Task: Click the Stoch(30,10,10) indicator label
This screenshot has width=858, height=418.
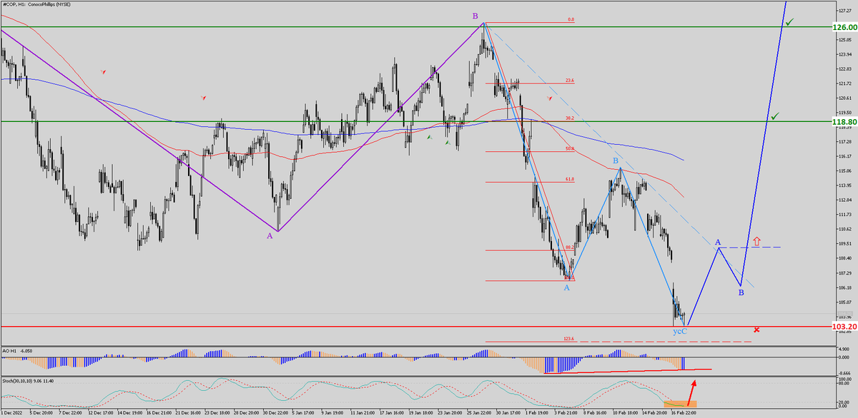Action: 29,382
